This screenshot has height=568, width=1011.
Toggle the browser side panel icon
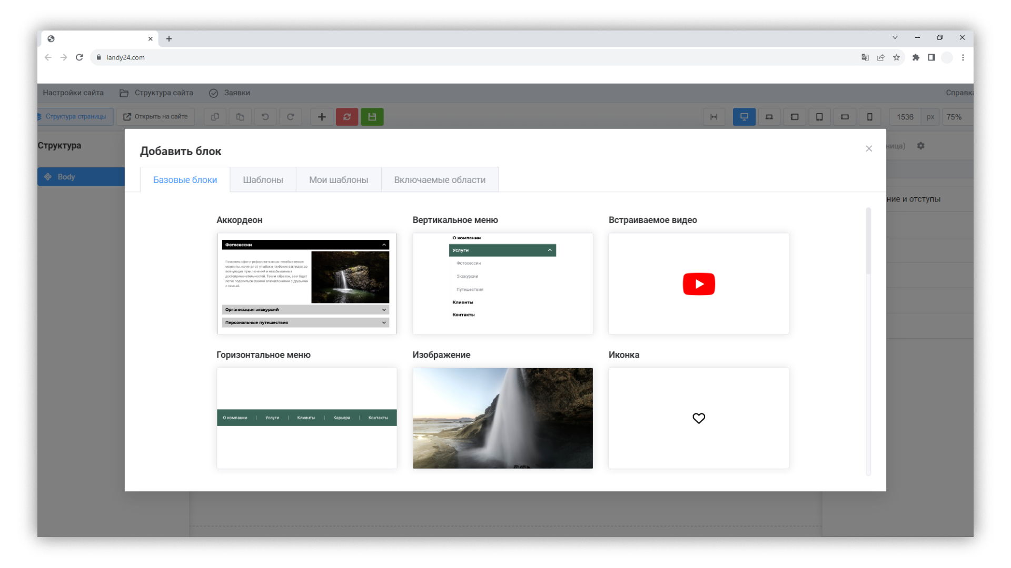[x=931, y=57]
